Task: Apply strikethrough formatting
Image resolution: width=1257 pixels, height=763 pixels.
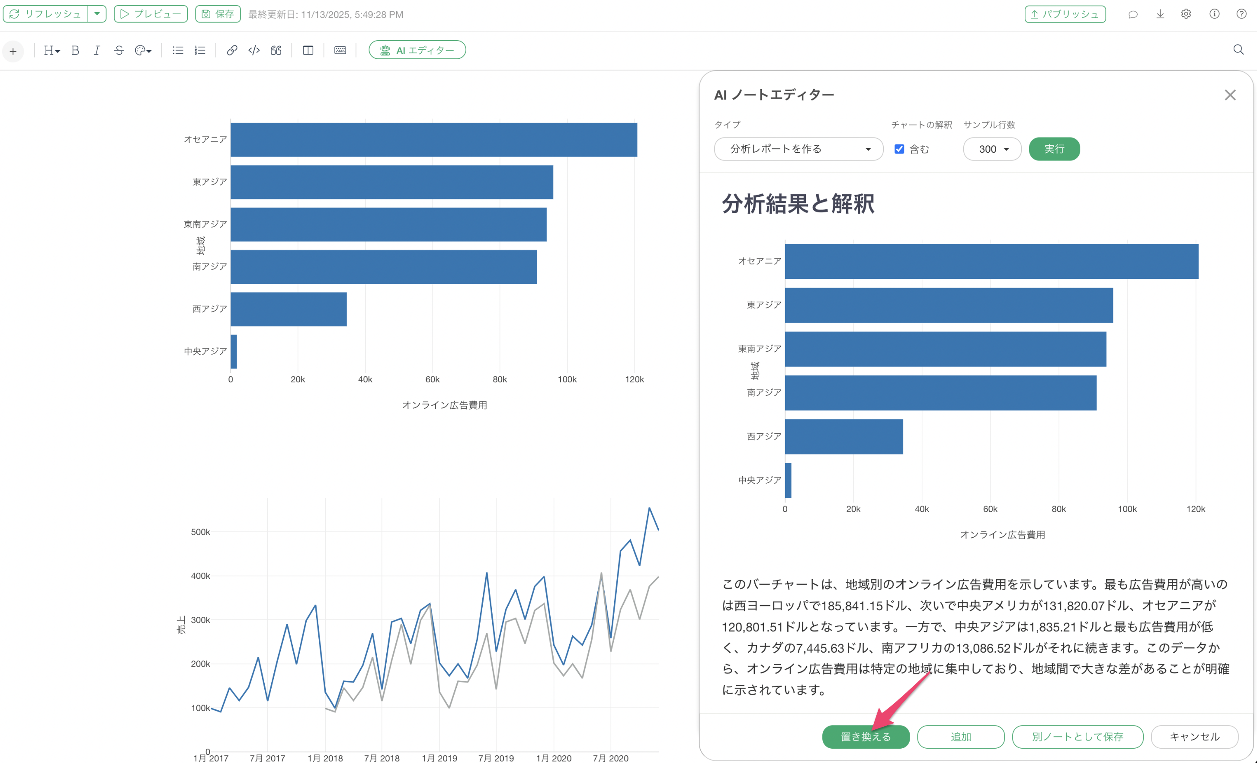Action: click(x=119, y=50)
